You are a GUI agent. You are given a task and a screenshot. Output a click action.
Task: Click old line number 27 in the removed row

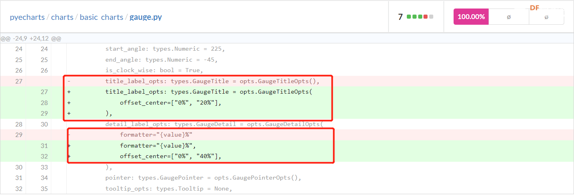click(19, 81)
